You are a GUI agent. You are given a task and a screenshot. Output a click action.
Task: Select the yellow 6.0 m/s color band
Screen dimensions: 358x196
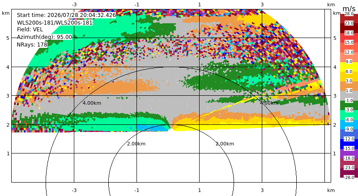pyautogui.click(x=349, y=71)
